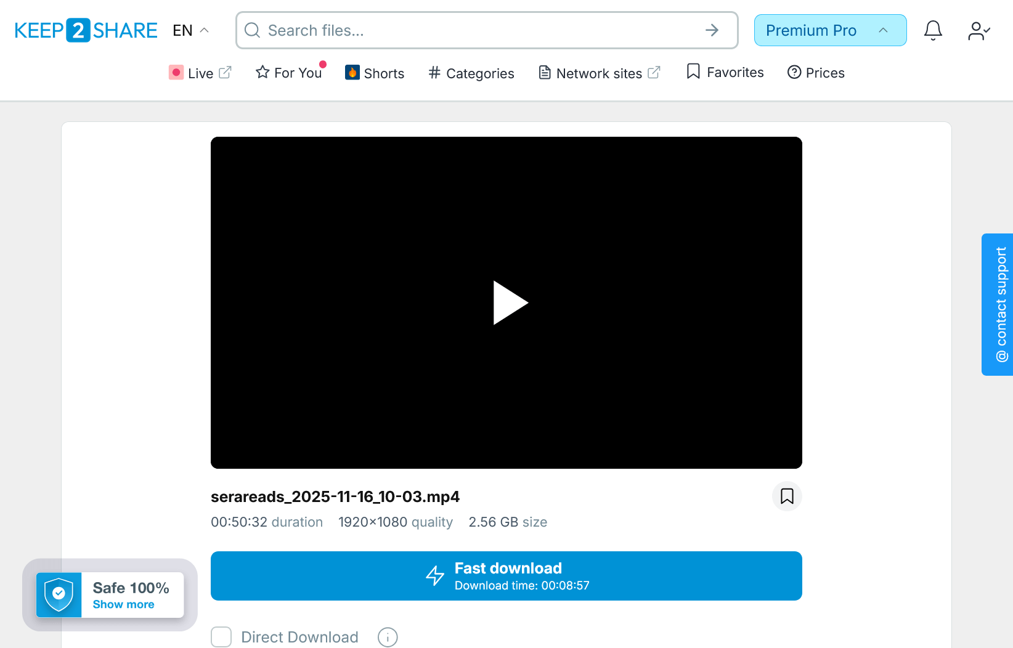1013x648 pixels.
Task: Expand the EN language dropdown
Action: pos(190,30)
